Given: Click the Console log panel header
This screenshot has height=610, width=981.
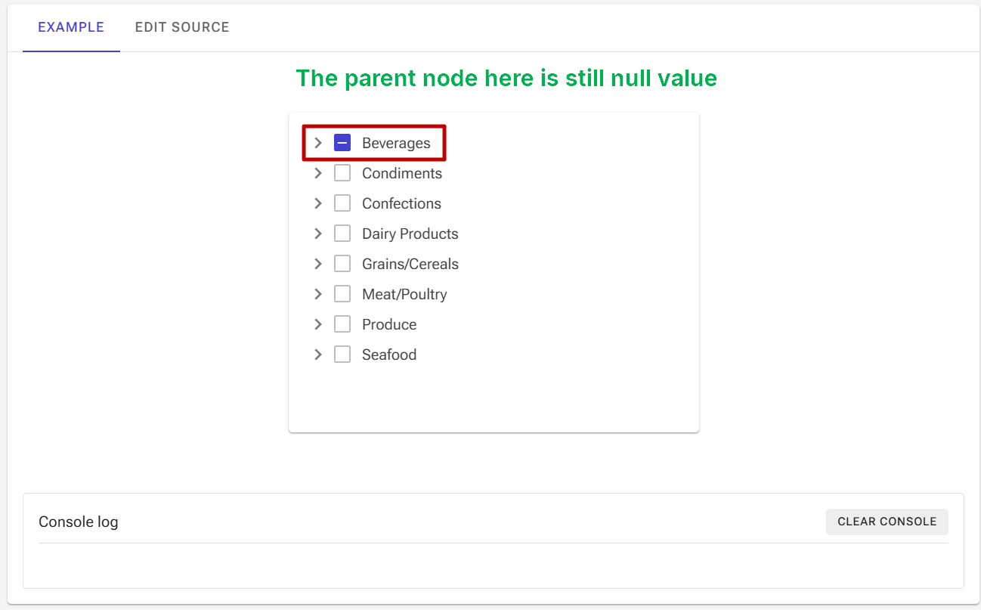Looking at the screenshot, I should pos(79,522).
